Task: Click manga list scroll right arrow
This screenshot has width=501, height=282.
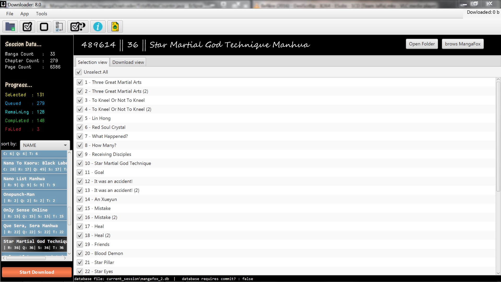Action: (65, 258)
